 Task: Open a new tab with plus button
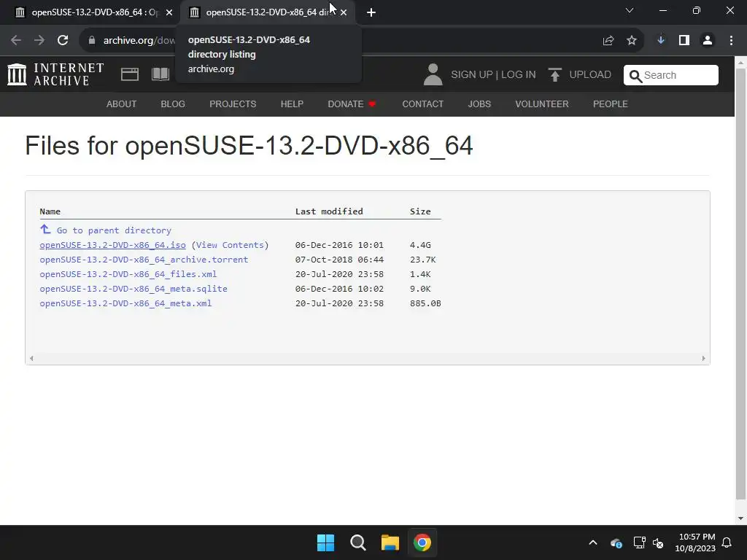371,12
